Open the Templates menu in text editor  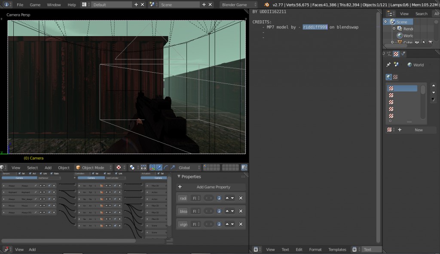pyautogui.click(x=337, y=249)
